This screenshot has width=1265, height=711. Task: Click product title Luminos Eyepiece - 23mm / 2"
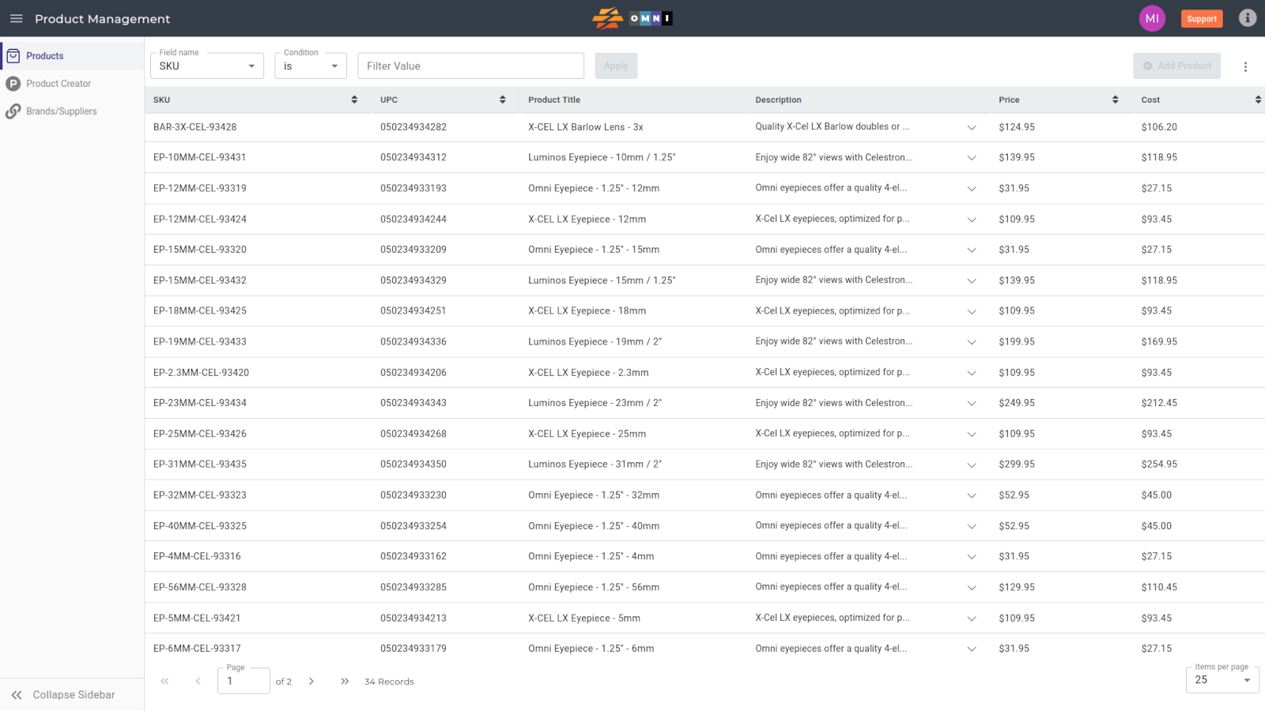click(x=595, y=403)
